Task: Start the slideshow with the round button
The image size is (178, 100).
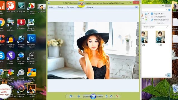Action: pyautogui.click(x=93, y=96)
